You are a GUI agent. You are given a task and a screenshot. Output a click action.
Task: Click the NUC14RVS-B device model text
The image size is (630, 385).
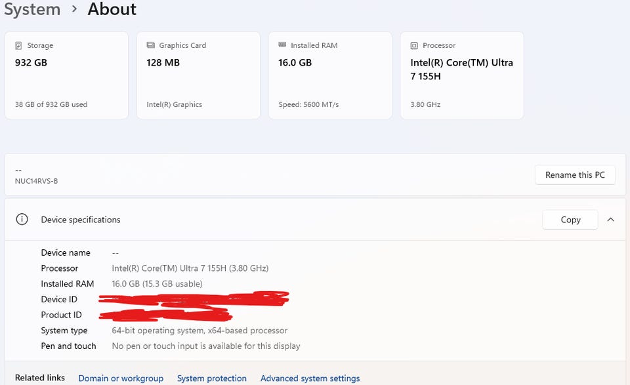pos(36,181)
